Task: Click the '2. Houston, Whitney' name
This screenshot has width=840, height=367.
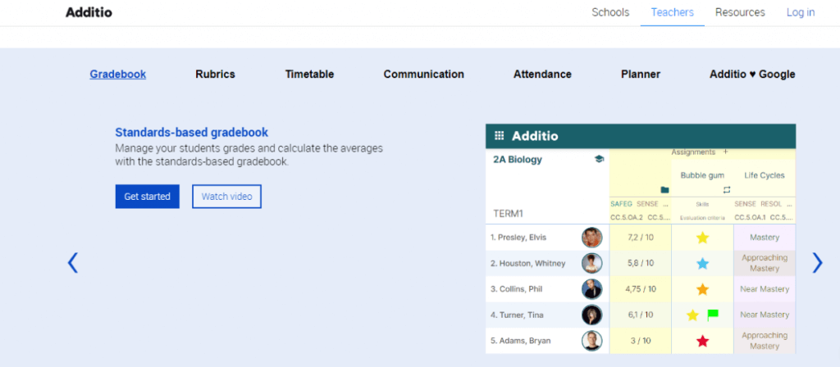Action: coord(527,263)
